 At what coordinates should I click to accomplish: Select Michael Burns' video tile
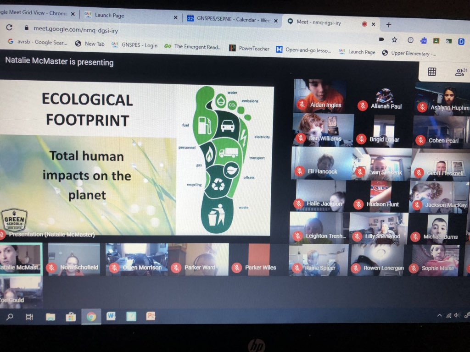point(436,229)
